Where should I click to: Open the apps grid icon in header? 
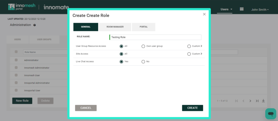pyautogui.click(x=242, y=9)
